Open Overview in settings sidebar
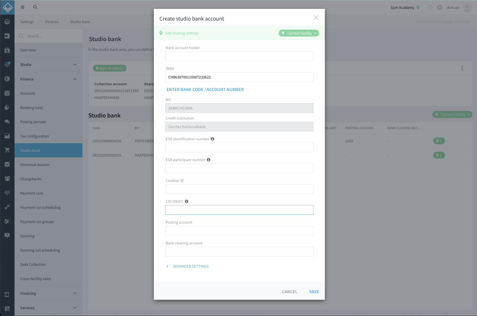 pos(48,50)
